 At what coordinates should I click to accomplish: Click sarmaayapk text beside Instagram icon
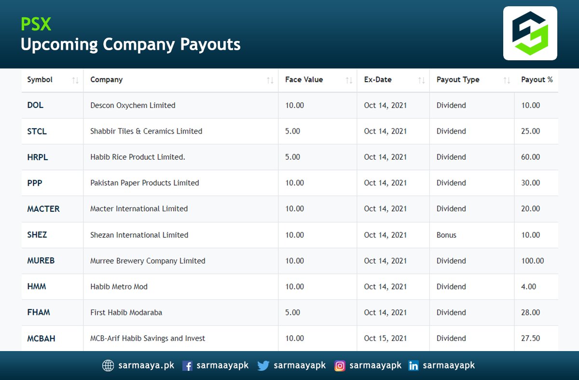pyautogui.click(x=375, y=366)
